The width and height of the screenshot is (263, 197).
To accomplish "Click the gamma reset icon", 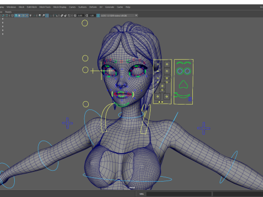I will [x=87, y=15].
